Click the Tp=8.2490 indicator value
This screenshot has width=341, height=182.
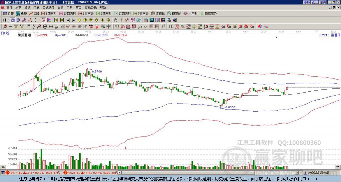coord(42,35)
